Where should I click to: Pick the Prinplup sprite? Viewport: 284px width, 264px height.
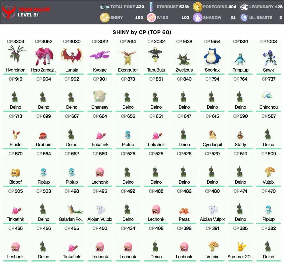click(x=240, y=59)
